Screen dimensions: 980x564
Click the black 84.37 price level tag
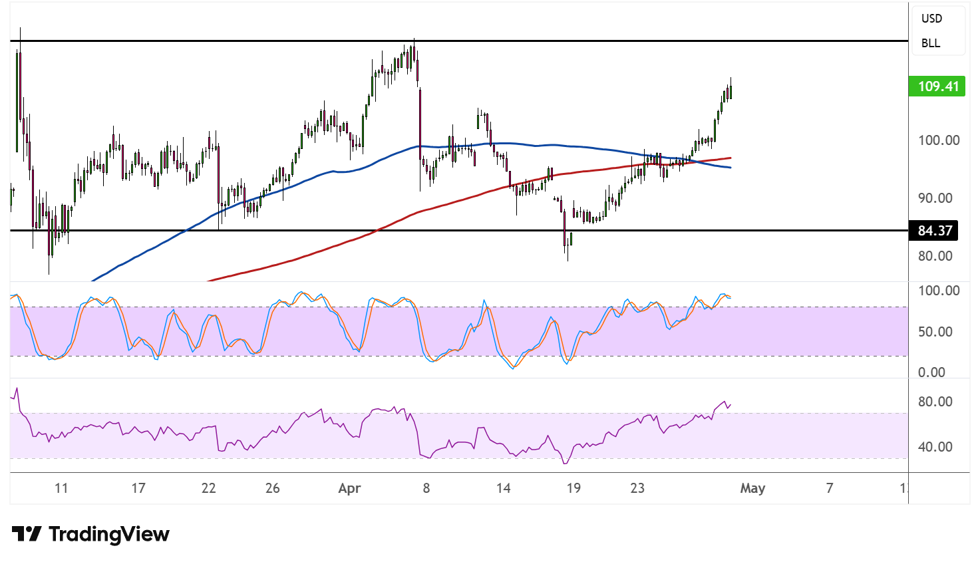(x=933, y=230)
